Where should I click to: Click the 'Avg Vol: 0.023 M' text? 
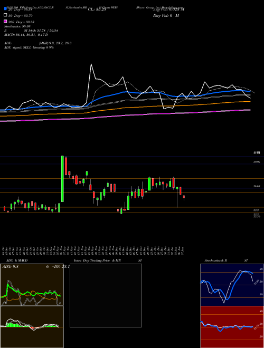(x=168, y=9)
